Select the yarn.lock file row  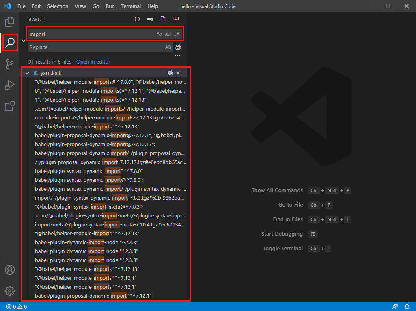tap(103, 73)
